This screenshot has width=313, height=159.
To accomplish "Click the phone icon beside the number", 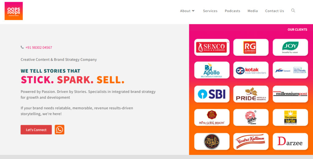I will pos(22,47).
